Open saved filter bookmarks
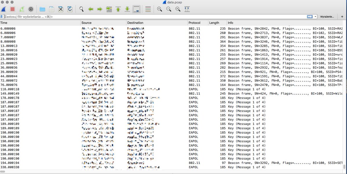The image size is (347, 174). 2,17
